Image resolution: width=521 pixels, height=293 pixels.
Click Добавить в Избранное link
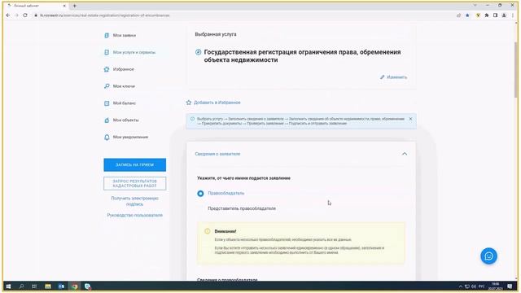pyautogui.click(x=217, y=103)
